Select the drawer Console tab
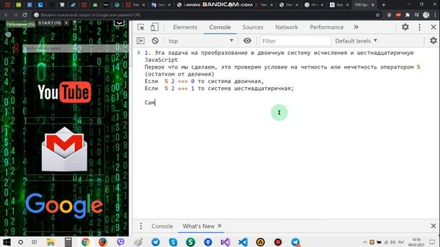Viewport: 440px width, 247px height. (162, 226)
